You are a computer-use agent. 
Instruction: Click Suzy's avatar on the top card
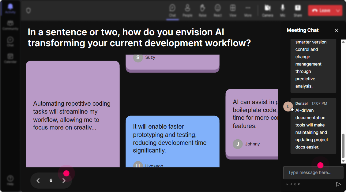[138, 58]
